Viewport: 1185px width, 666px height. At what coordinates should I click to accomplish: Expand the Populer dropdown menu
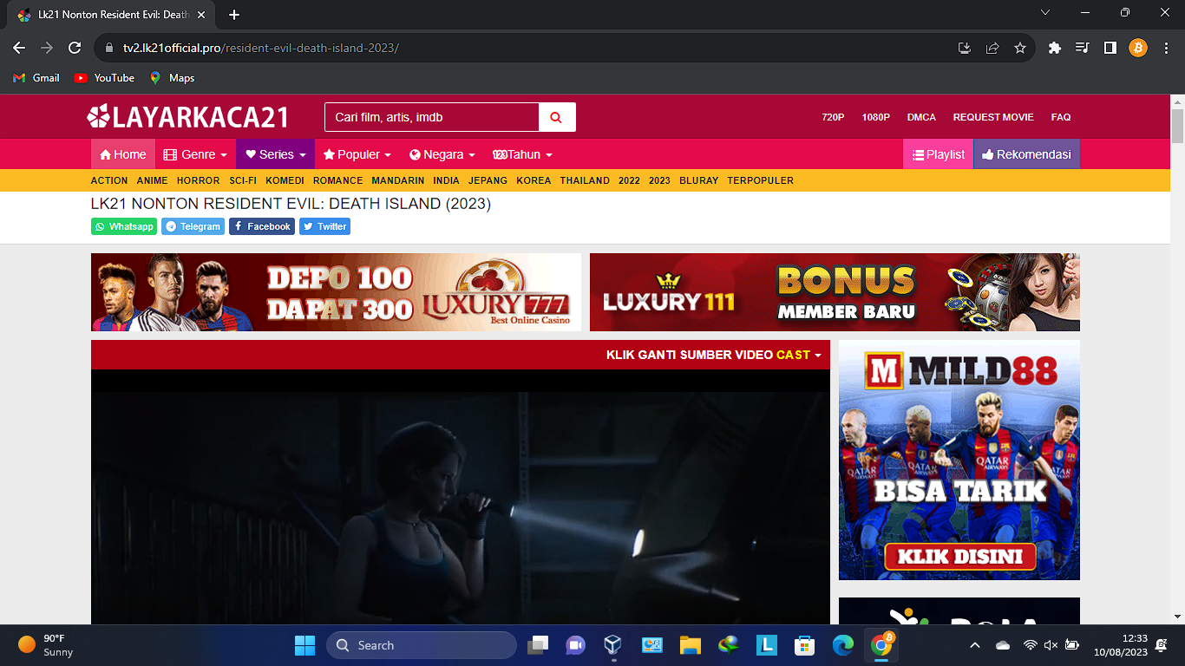[357, 154]
